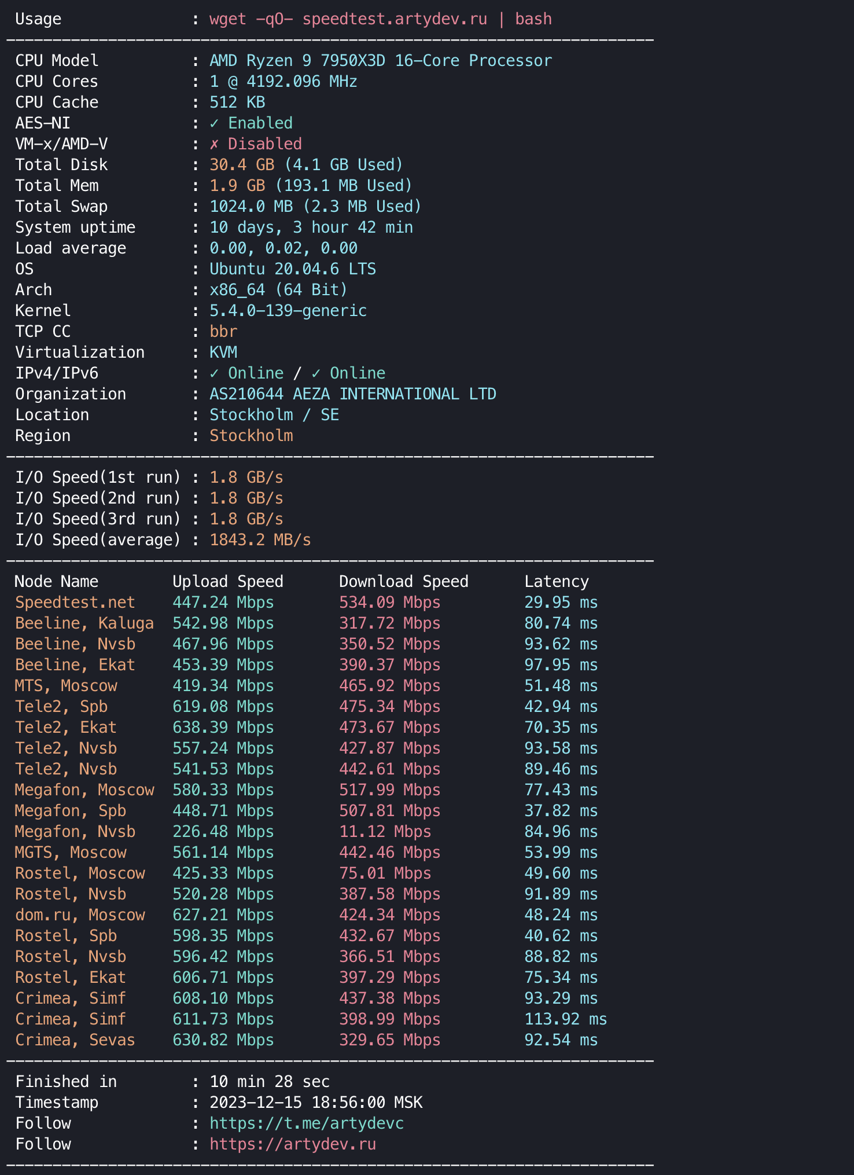Open the t.me/artydevc Telegram link
The image size is (854, 1175).
pyautogui.click(x=307, y=1123)
